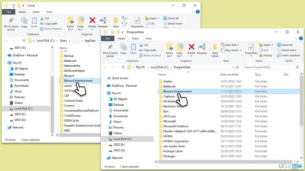Viewport: 305px width, 171px height.
Task: Click Up arrow in ProgramData address bar
Action: click(123, 67)
